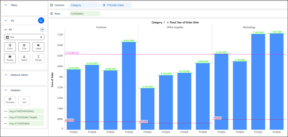Click the 776,875 reference line label
The image size is (288, 137).
pos(217,118)
